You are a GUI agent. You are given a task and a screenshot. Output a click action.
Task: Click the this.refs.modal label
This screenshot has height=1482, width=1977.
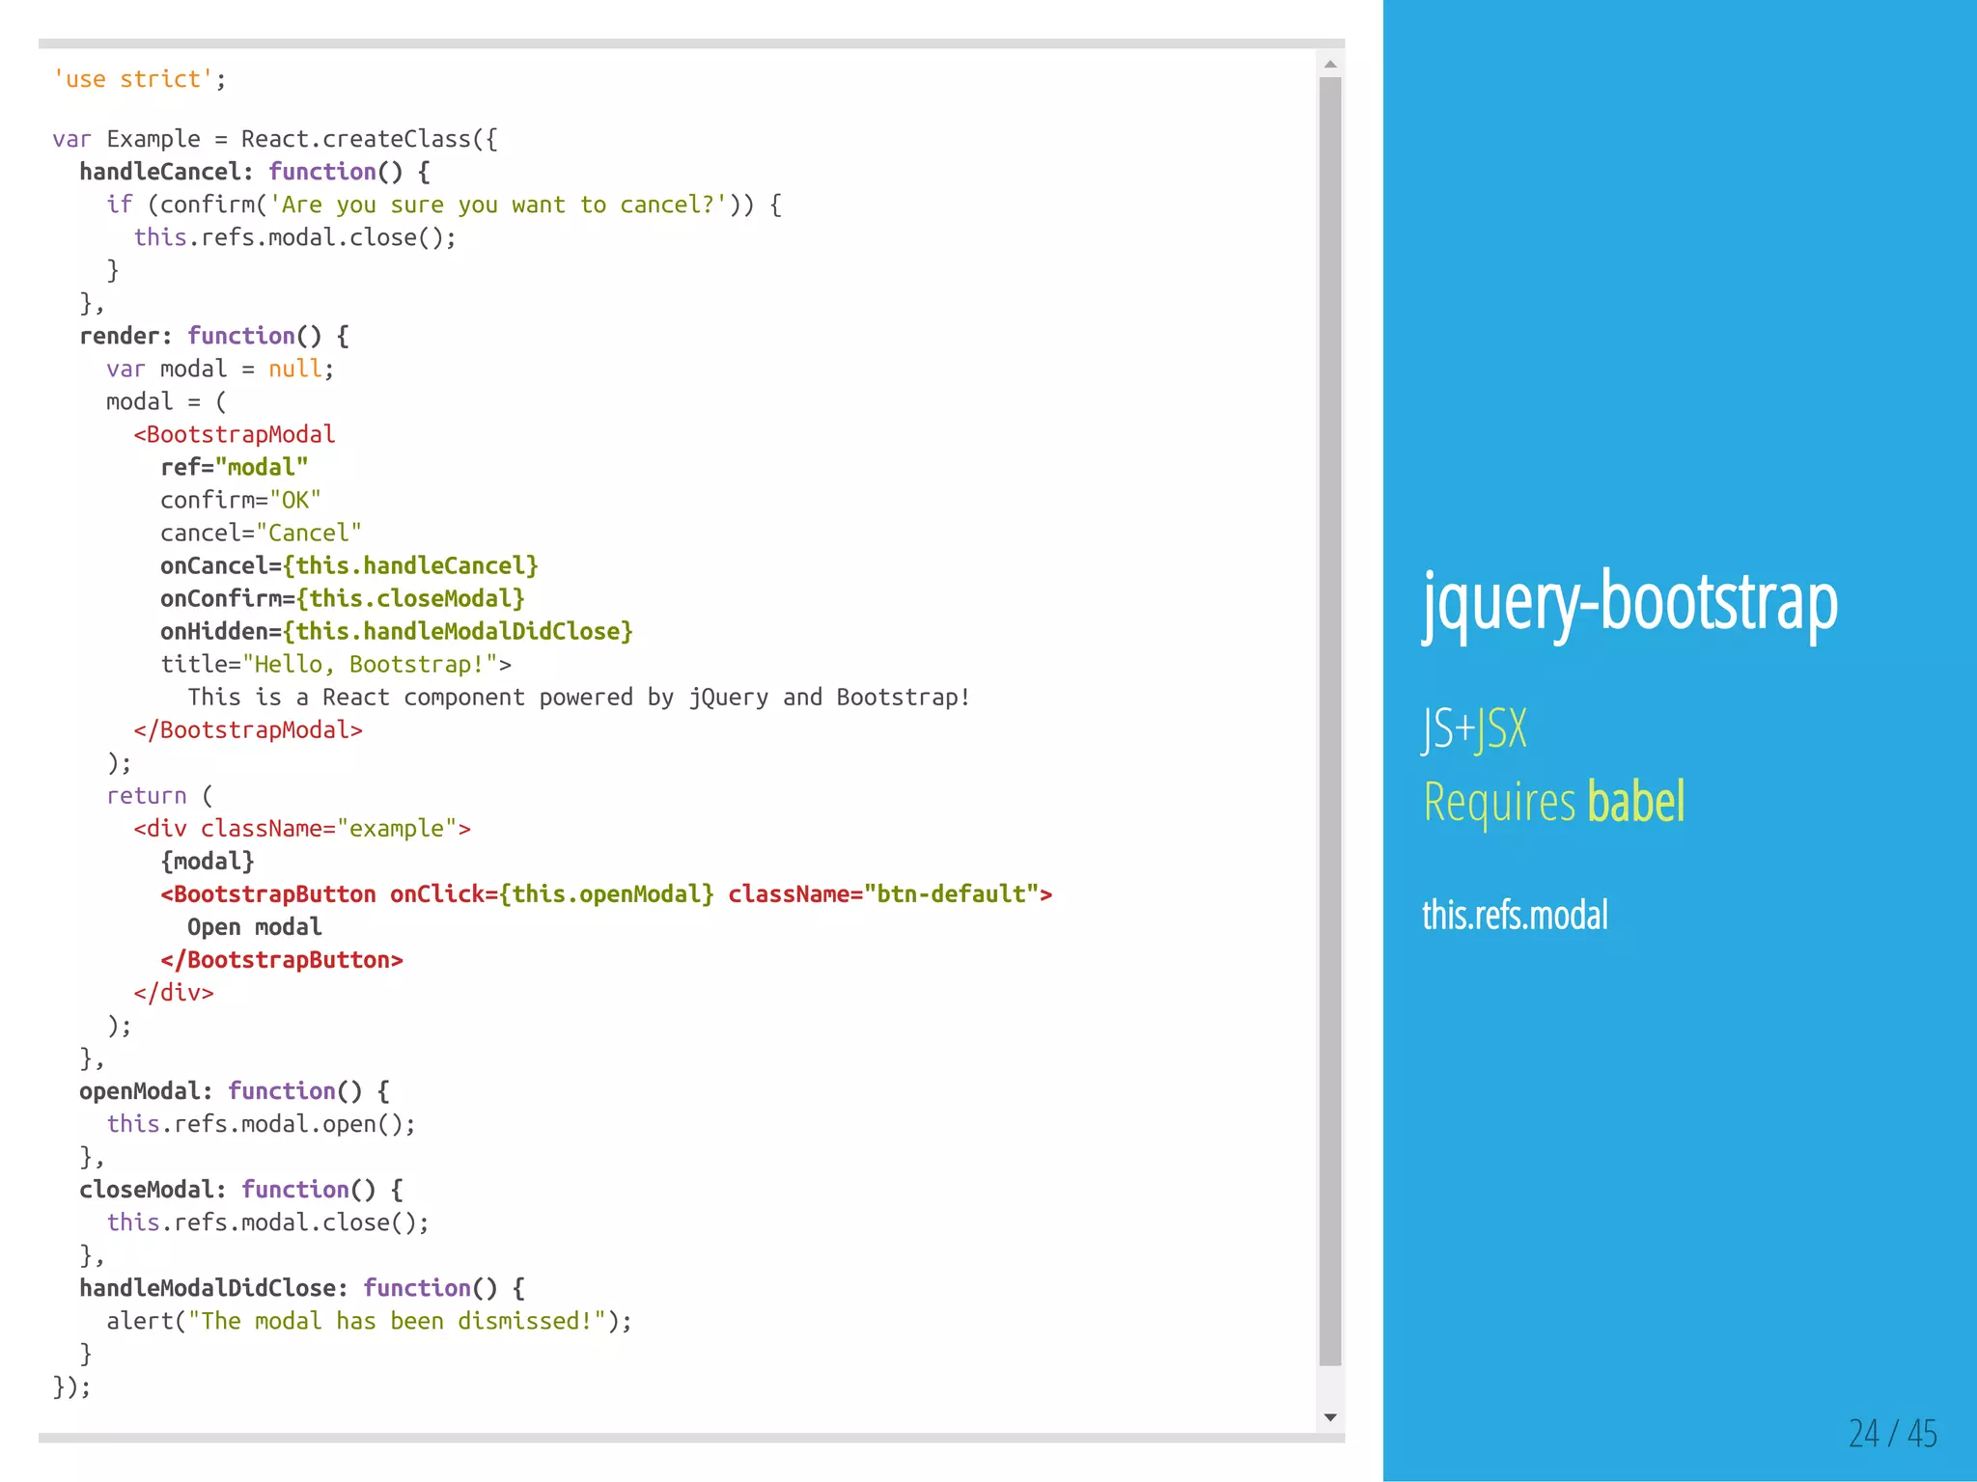click(1515, 915)
